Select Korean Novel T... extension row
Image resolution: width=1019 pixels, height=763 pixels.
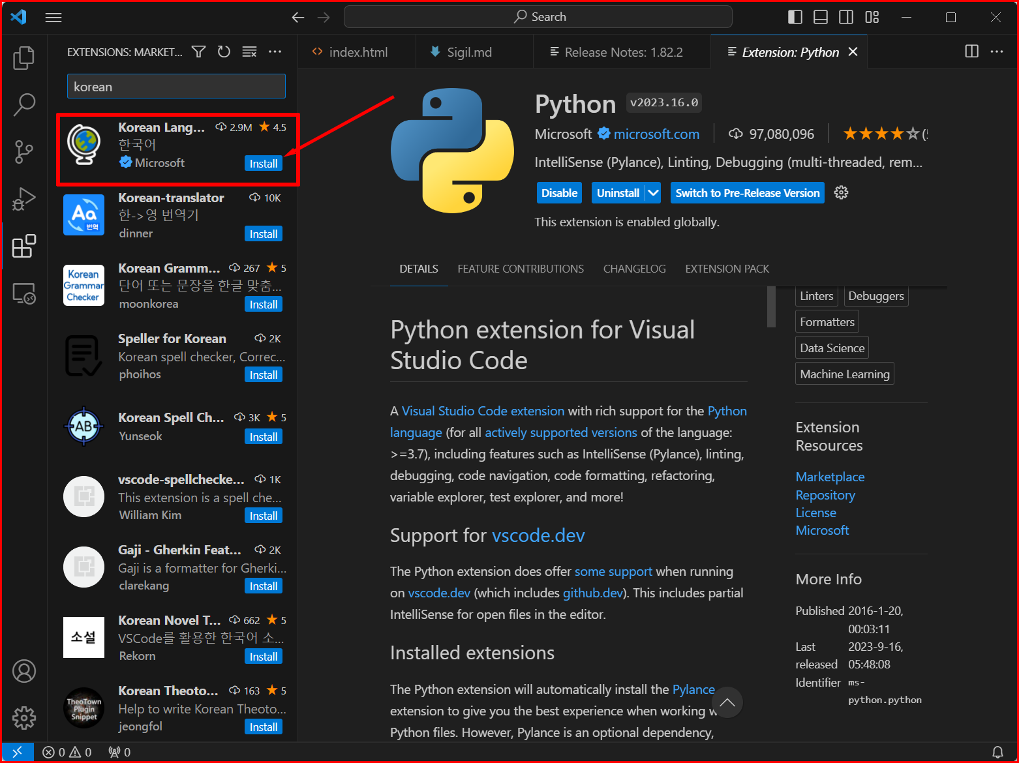click(x=173, y=637)
